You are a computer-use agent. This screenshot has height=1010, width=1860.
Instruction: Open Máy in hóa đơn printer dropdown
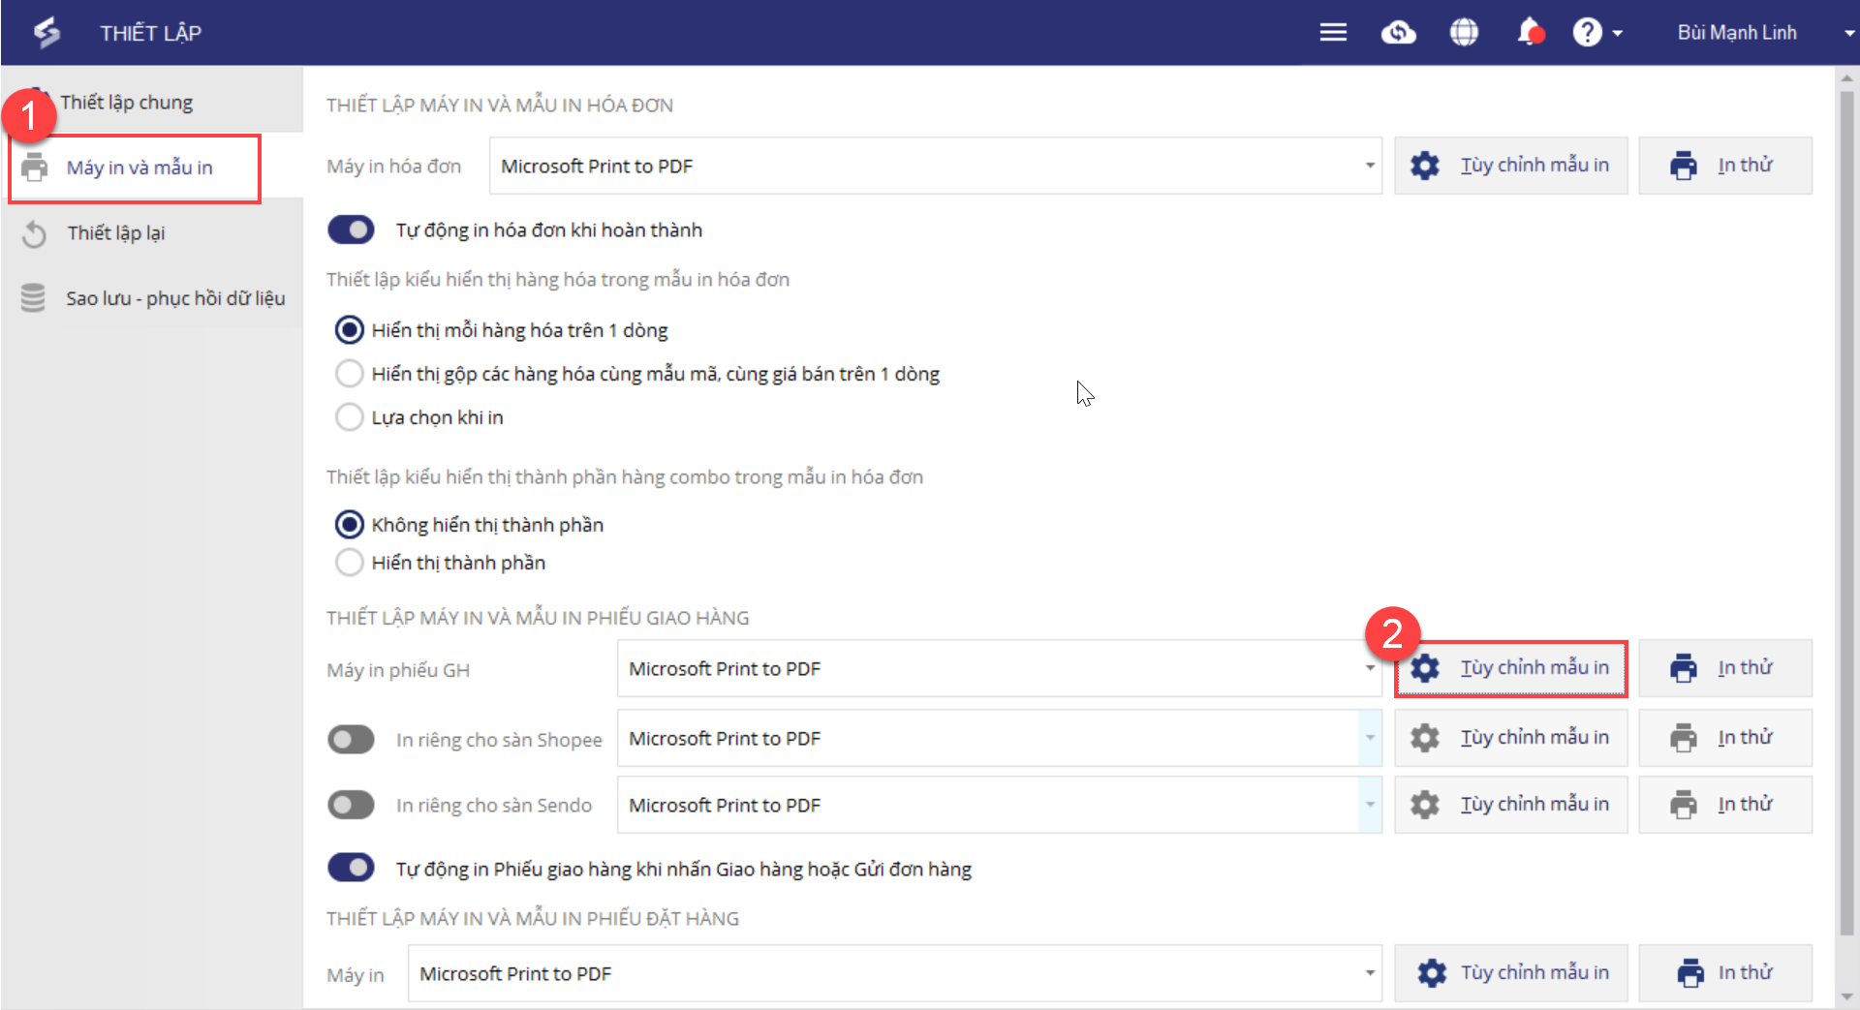[x=936, y=166]
